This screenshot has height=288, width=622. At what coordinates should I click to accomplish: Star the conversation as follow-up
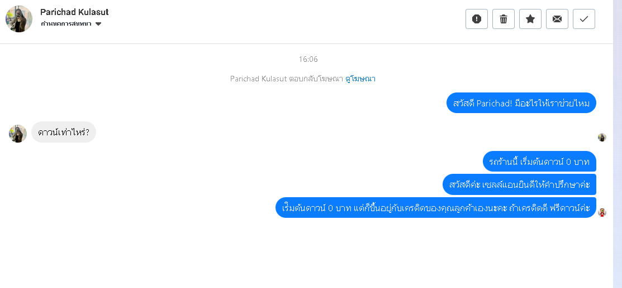click(530, 19)
